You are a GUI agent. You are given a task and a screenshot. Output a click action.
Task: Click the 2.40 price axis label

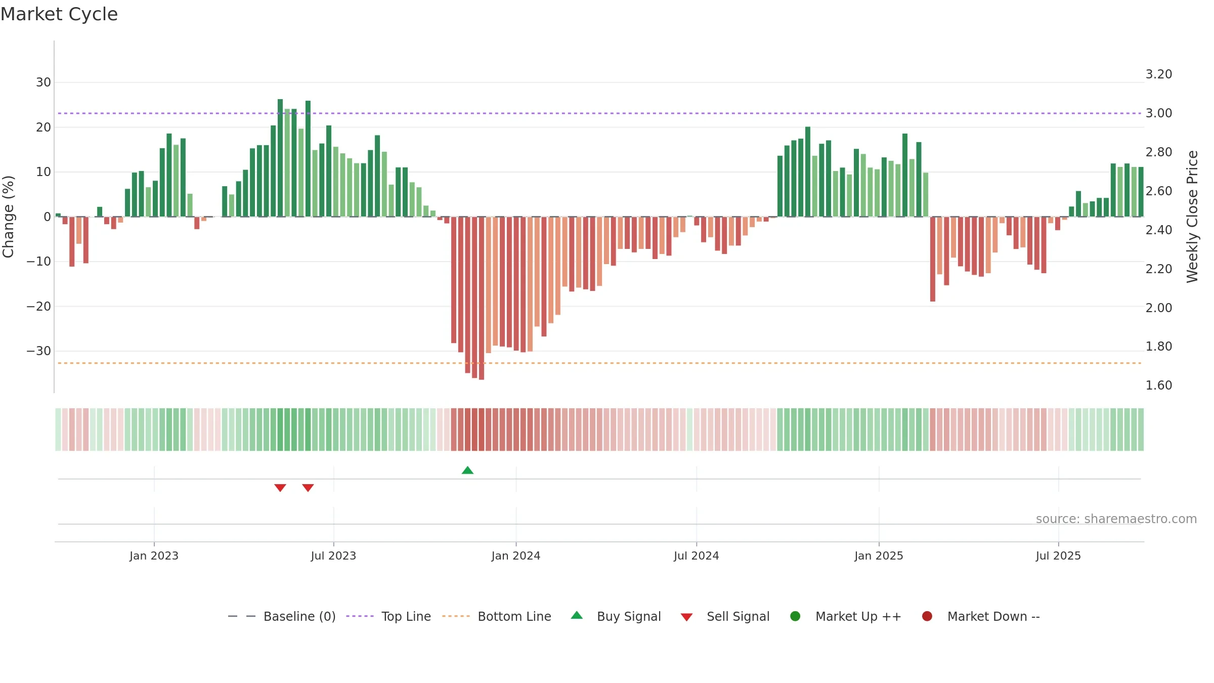tap(1159, 230)
